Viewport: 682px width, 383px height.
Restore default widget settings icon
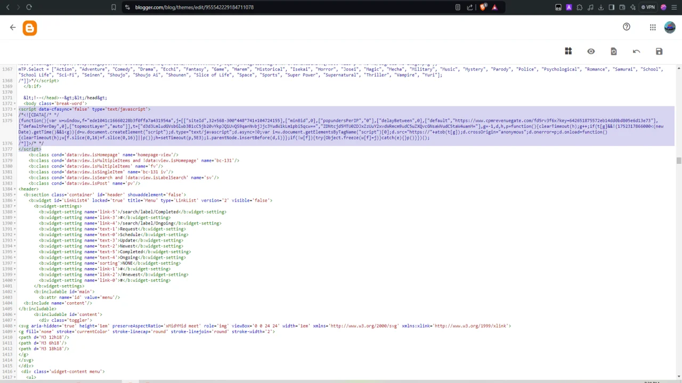click(613, 52)
